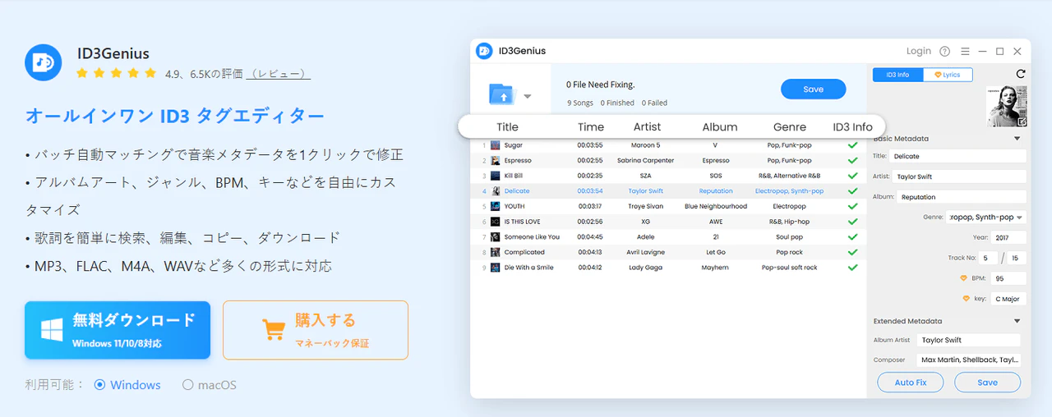Click the 無料ダウンロード button

(x=118, y=330)
